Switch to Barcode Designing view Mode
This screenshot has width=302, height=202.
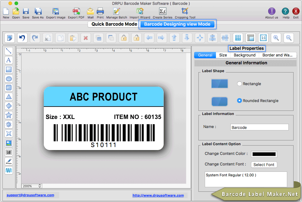pyautogui.click(x=177, y=24)
